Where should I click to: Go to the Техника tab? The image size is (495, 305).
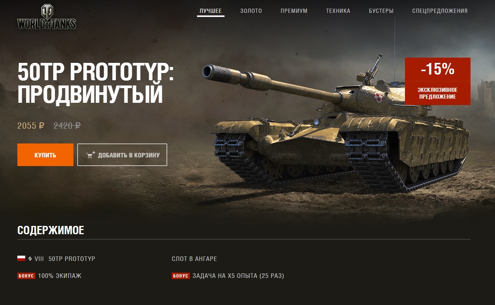coord(338,11)
